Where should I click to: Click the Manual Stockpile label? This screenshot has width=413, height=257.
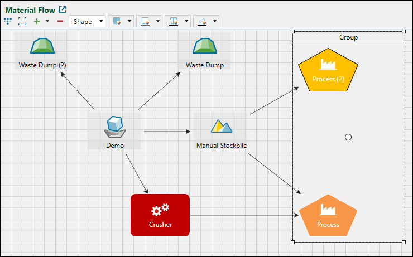click(x=222, y=145)
